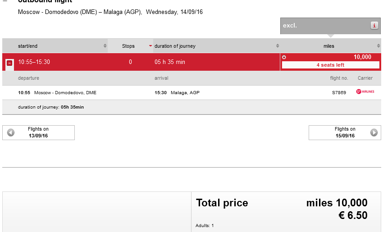This screenshot has height=232, width=383.
Task: Sort by miles column arrows
Action: (x=378, y=45)
